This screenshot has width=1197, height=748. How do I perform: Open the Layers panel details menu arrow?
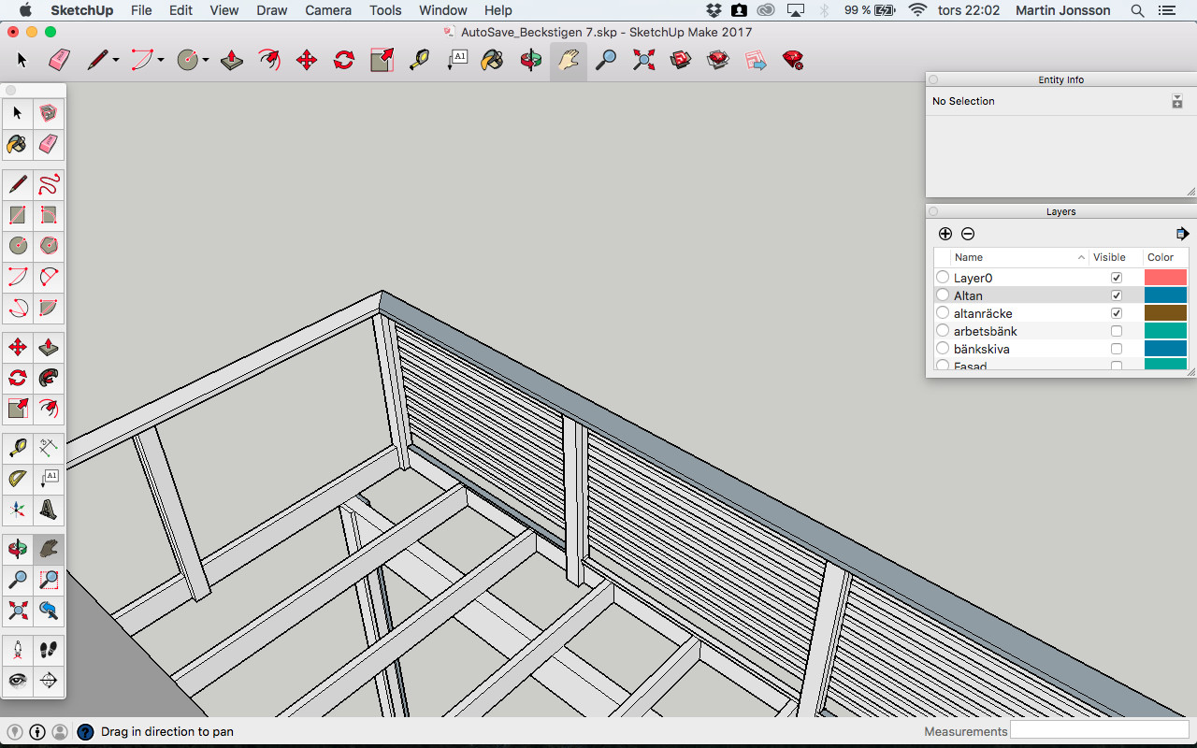(1182, 234)
